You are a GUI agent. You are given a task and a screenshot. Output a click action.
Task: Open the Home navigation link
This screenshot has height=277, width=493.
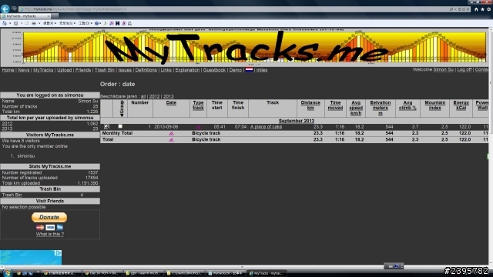(8, 70)
